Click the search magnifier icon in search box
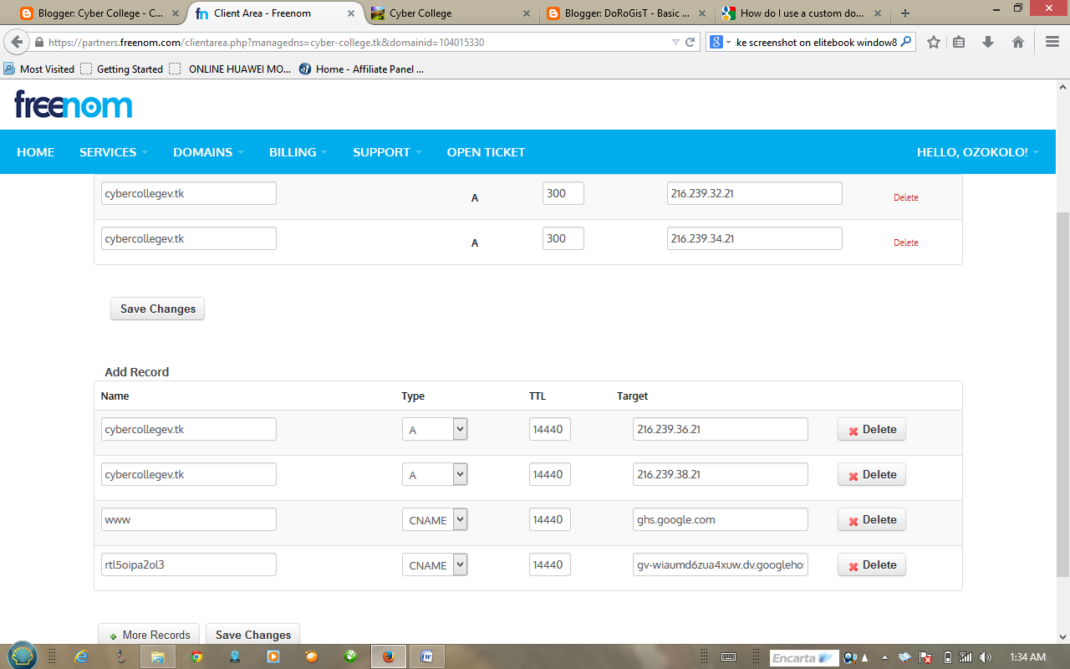 pos(906,42)
